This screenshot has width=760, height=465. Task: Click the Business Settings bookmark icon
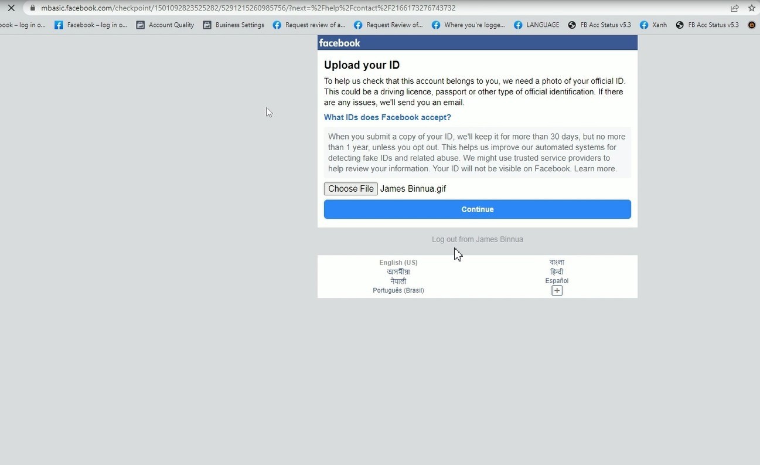(x=207, y=25)
